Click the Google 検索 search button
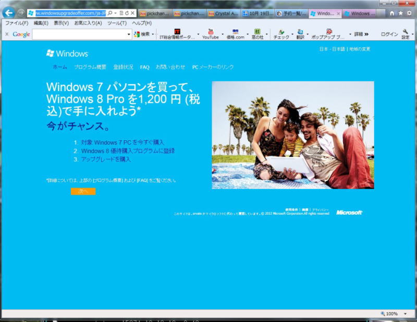 (142, 34)
